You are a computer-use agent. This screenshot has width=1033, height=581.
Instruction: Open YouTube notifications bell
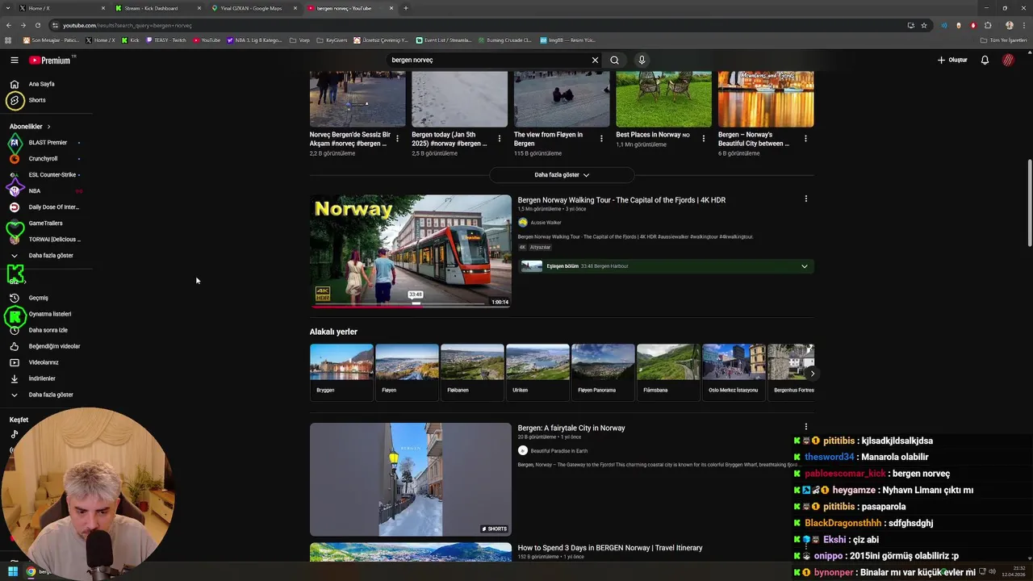(x=985, y=60)
